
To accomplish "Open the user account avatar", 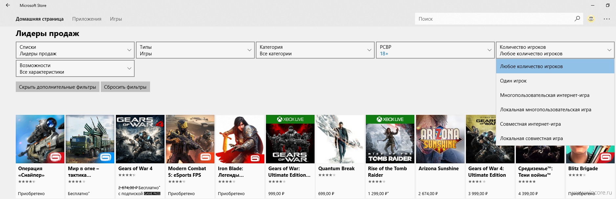I will click(591, 19).
